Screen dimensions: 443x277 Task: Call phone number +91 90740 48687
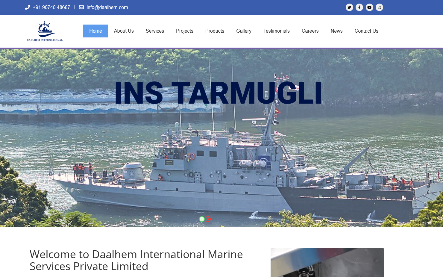[x=51, y=7]
